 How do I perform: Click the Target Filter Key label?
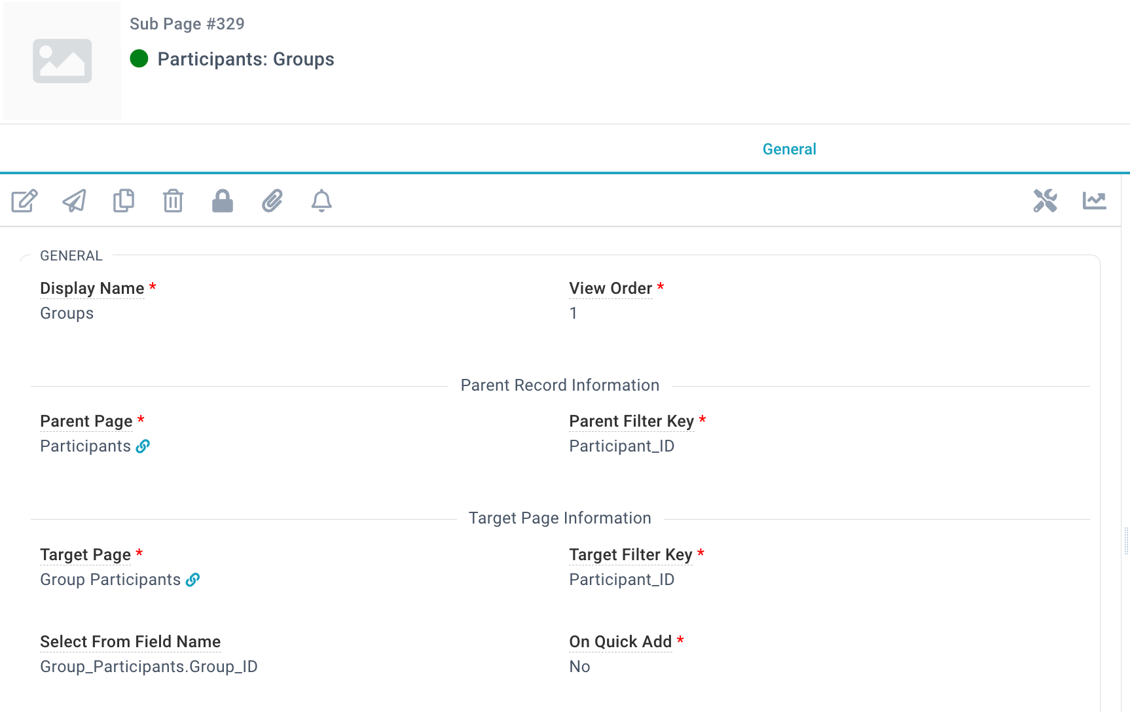pos(631,555)
